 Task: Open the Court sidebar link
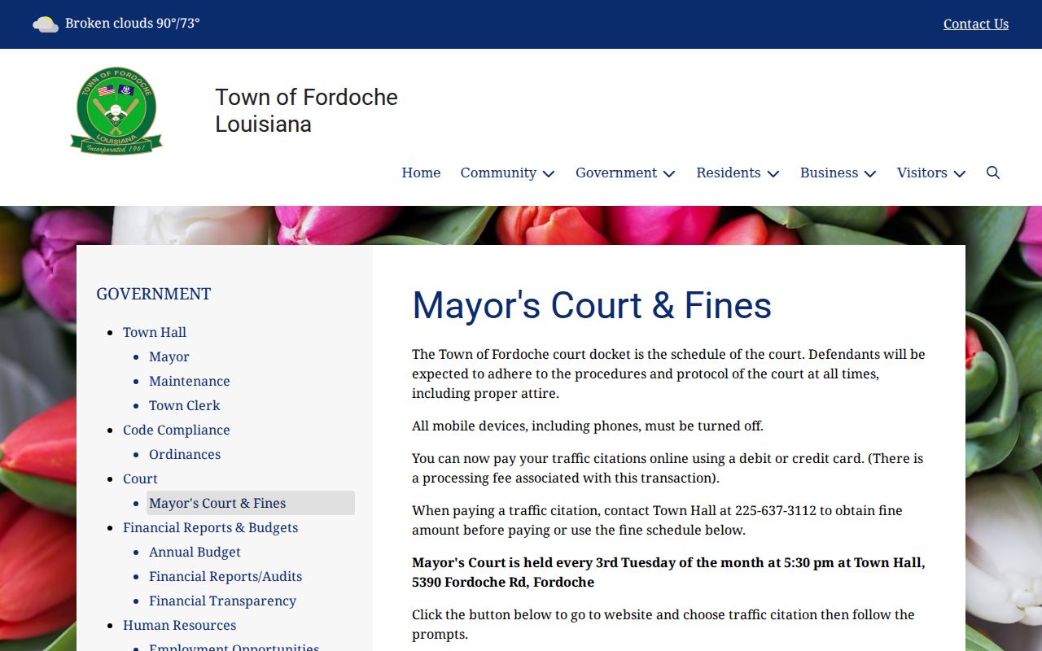[140, 478]
